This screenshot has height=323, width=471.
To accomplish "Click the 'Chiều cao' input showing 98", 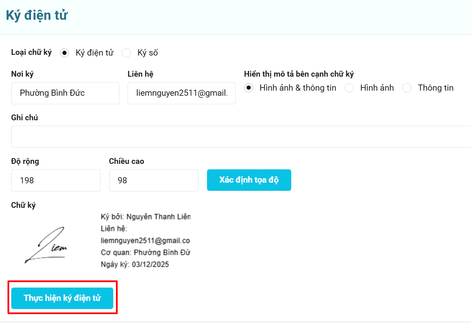I will 153,180.
